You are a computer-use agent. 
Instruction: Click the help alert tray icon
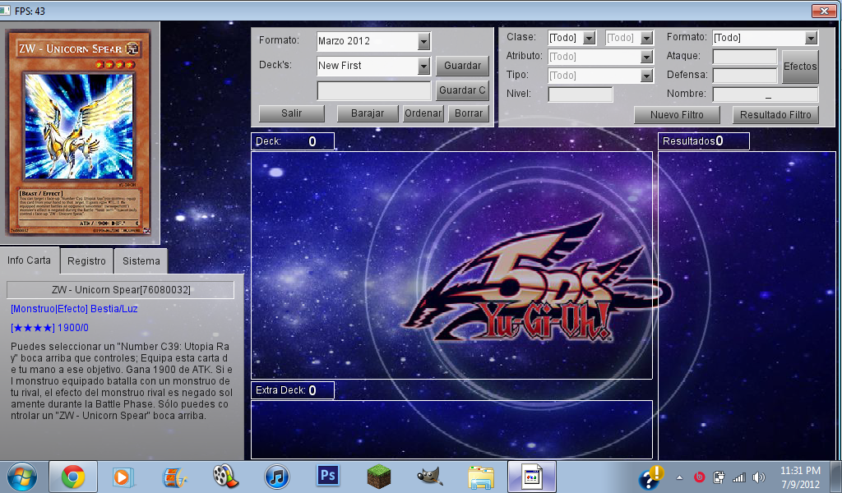pos(651,477)
